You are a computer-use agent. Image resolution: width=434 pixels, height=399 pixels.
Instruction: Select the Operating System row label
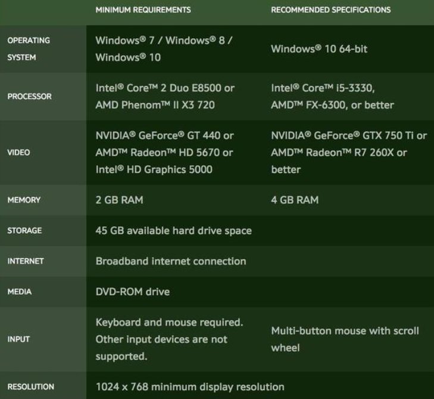point(29,49)
